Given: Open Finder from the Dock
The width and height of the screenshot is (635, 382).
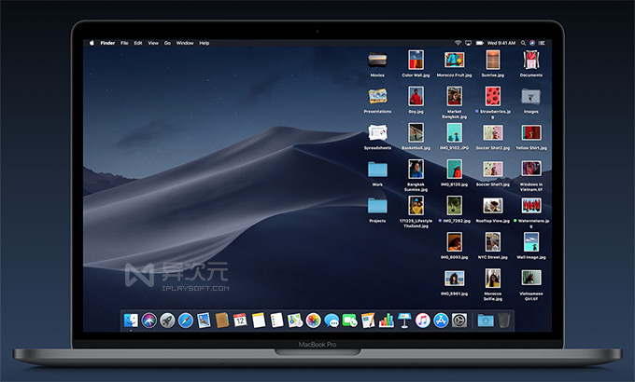Looking at the screenshot, I should (x=130, y=320).
